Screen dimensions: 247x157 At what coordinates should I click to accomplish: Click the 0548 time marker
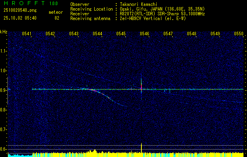(x=192, y=33)
